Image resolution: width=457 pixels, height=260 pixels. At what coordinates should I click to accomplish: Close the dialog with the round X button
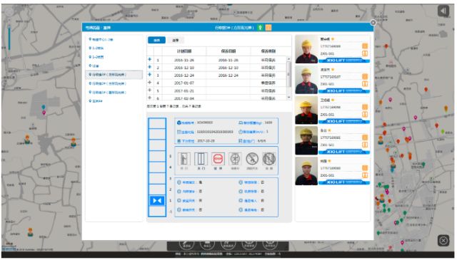373,23
